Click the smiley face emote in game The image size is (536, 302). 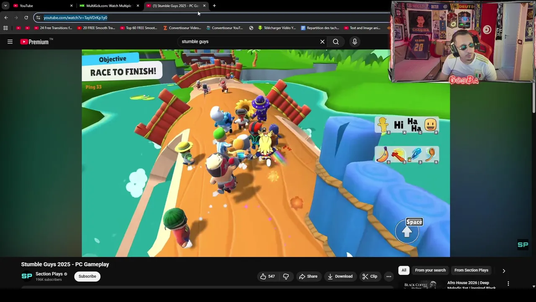click(430, 125)
